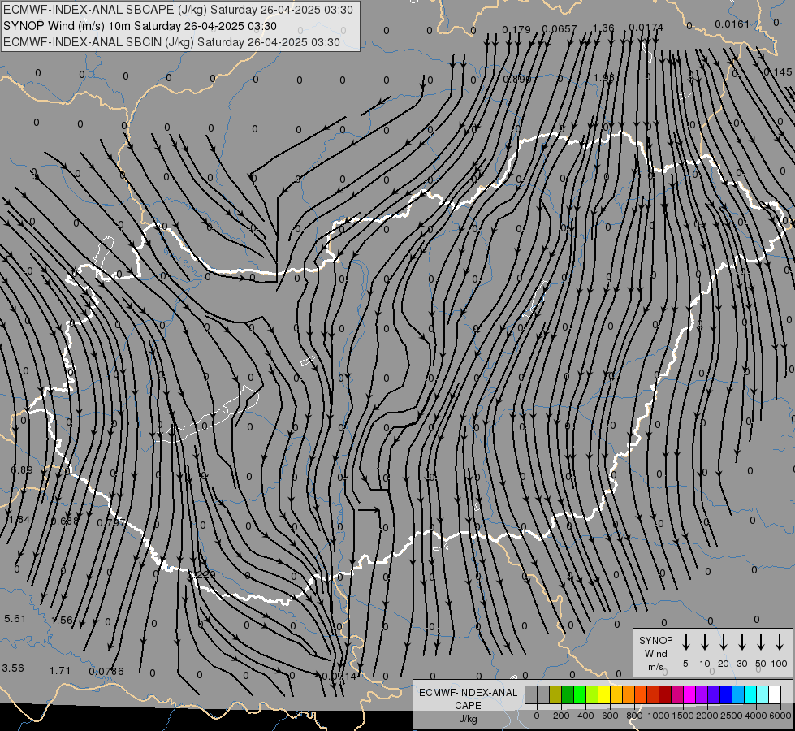
Task: Click the 6.89 value on the map
Action: 22,469
